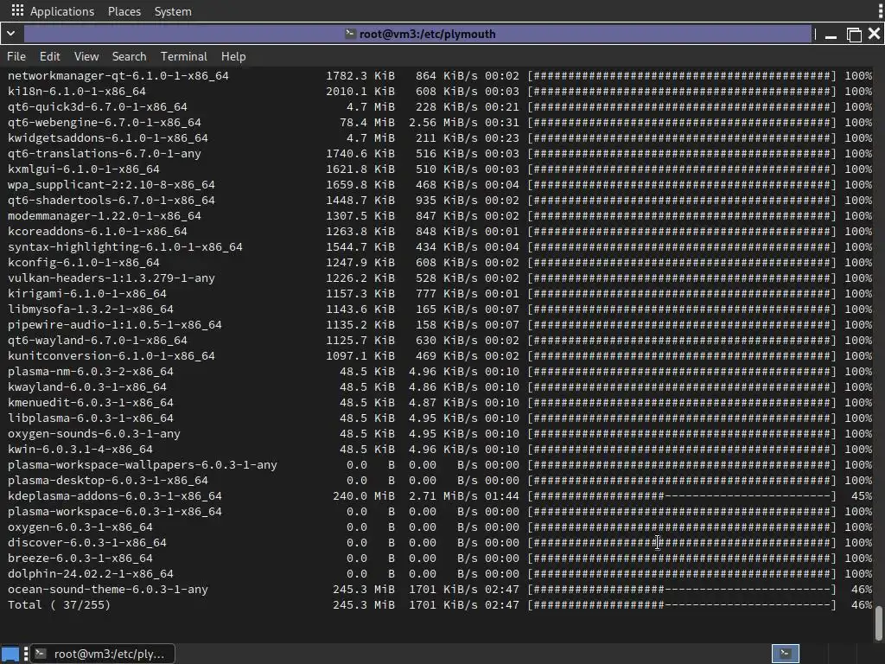The image size is (885, 664).
Task: Click the Total row 46% progress bar
Action: click(x=682, y=605)
